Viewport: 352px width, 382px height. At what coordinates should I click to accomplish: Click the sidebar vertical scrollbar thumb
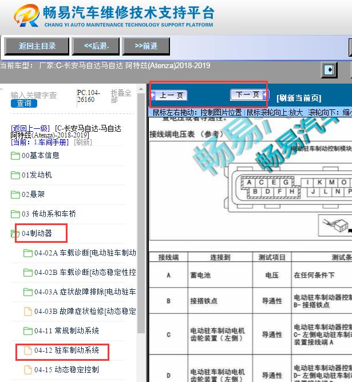(x=141, y=214)
